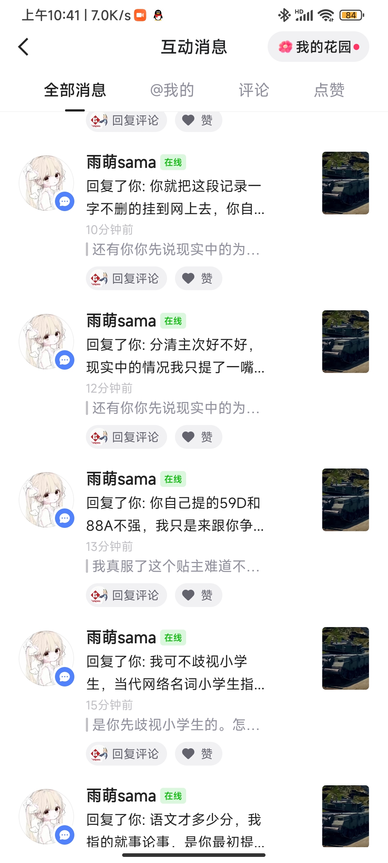Open avatar of 15分钟前 reply sender
The width and height of the screenshot is (388, 863).
46,658
